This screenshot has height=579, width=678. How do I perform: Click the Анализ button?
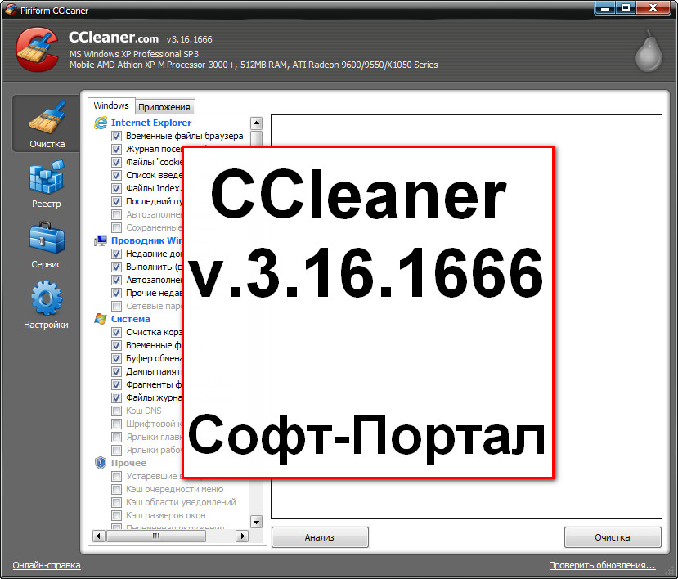320,537
